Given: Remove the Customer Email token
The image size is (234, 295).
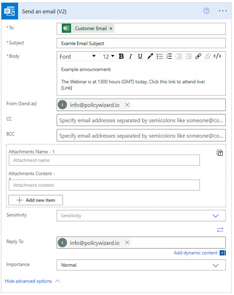Looking at the screenshot, I should click(x=111, y=29).
